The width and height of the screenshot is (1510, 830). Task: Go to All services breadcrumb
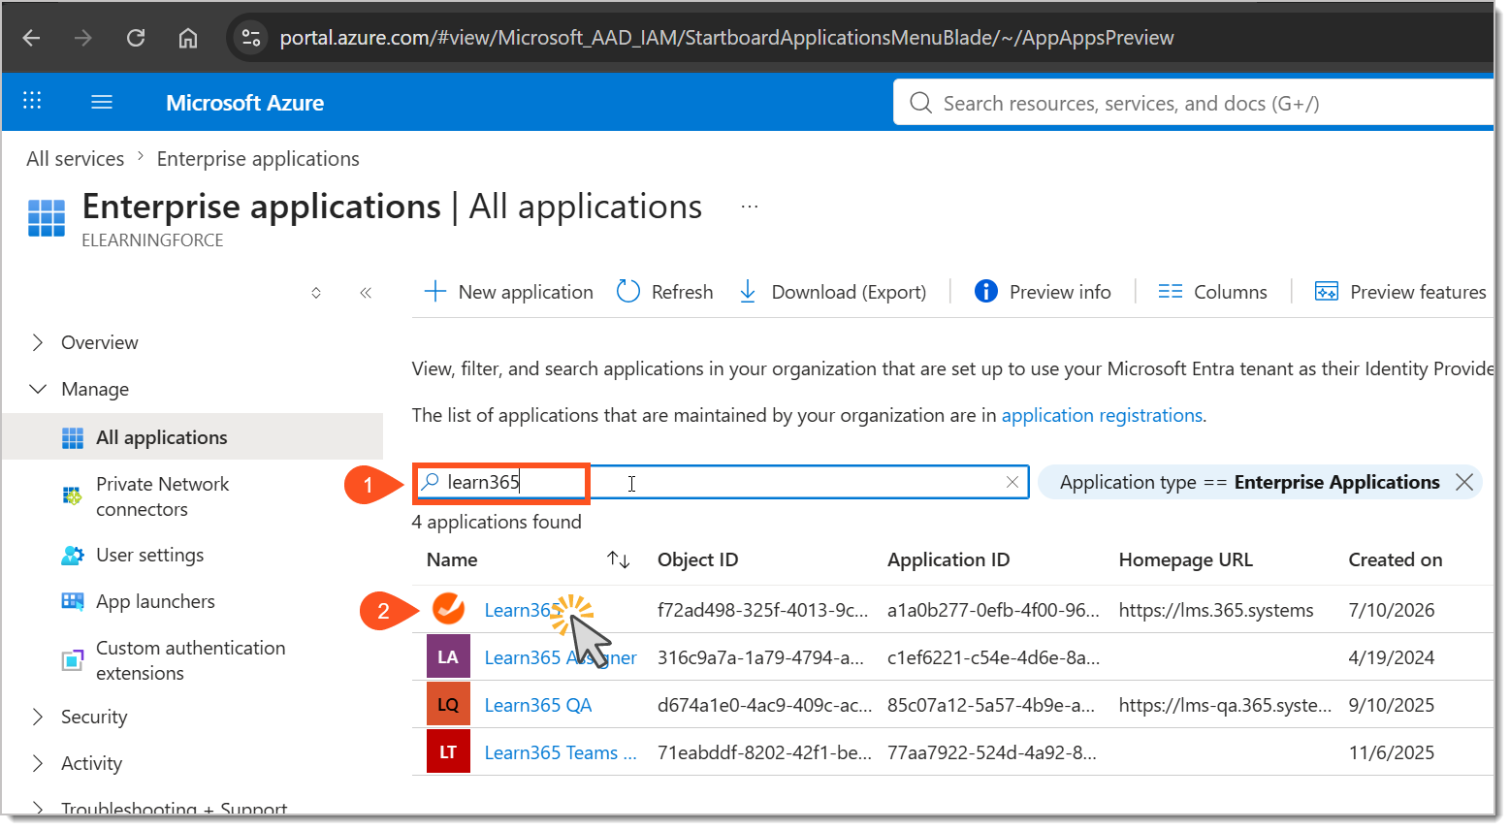[76, 159]
